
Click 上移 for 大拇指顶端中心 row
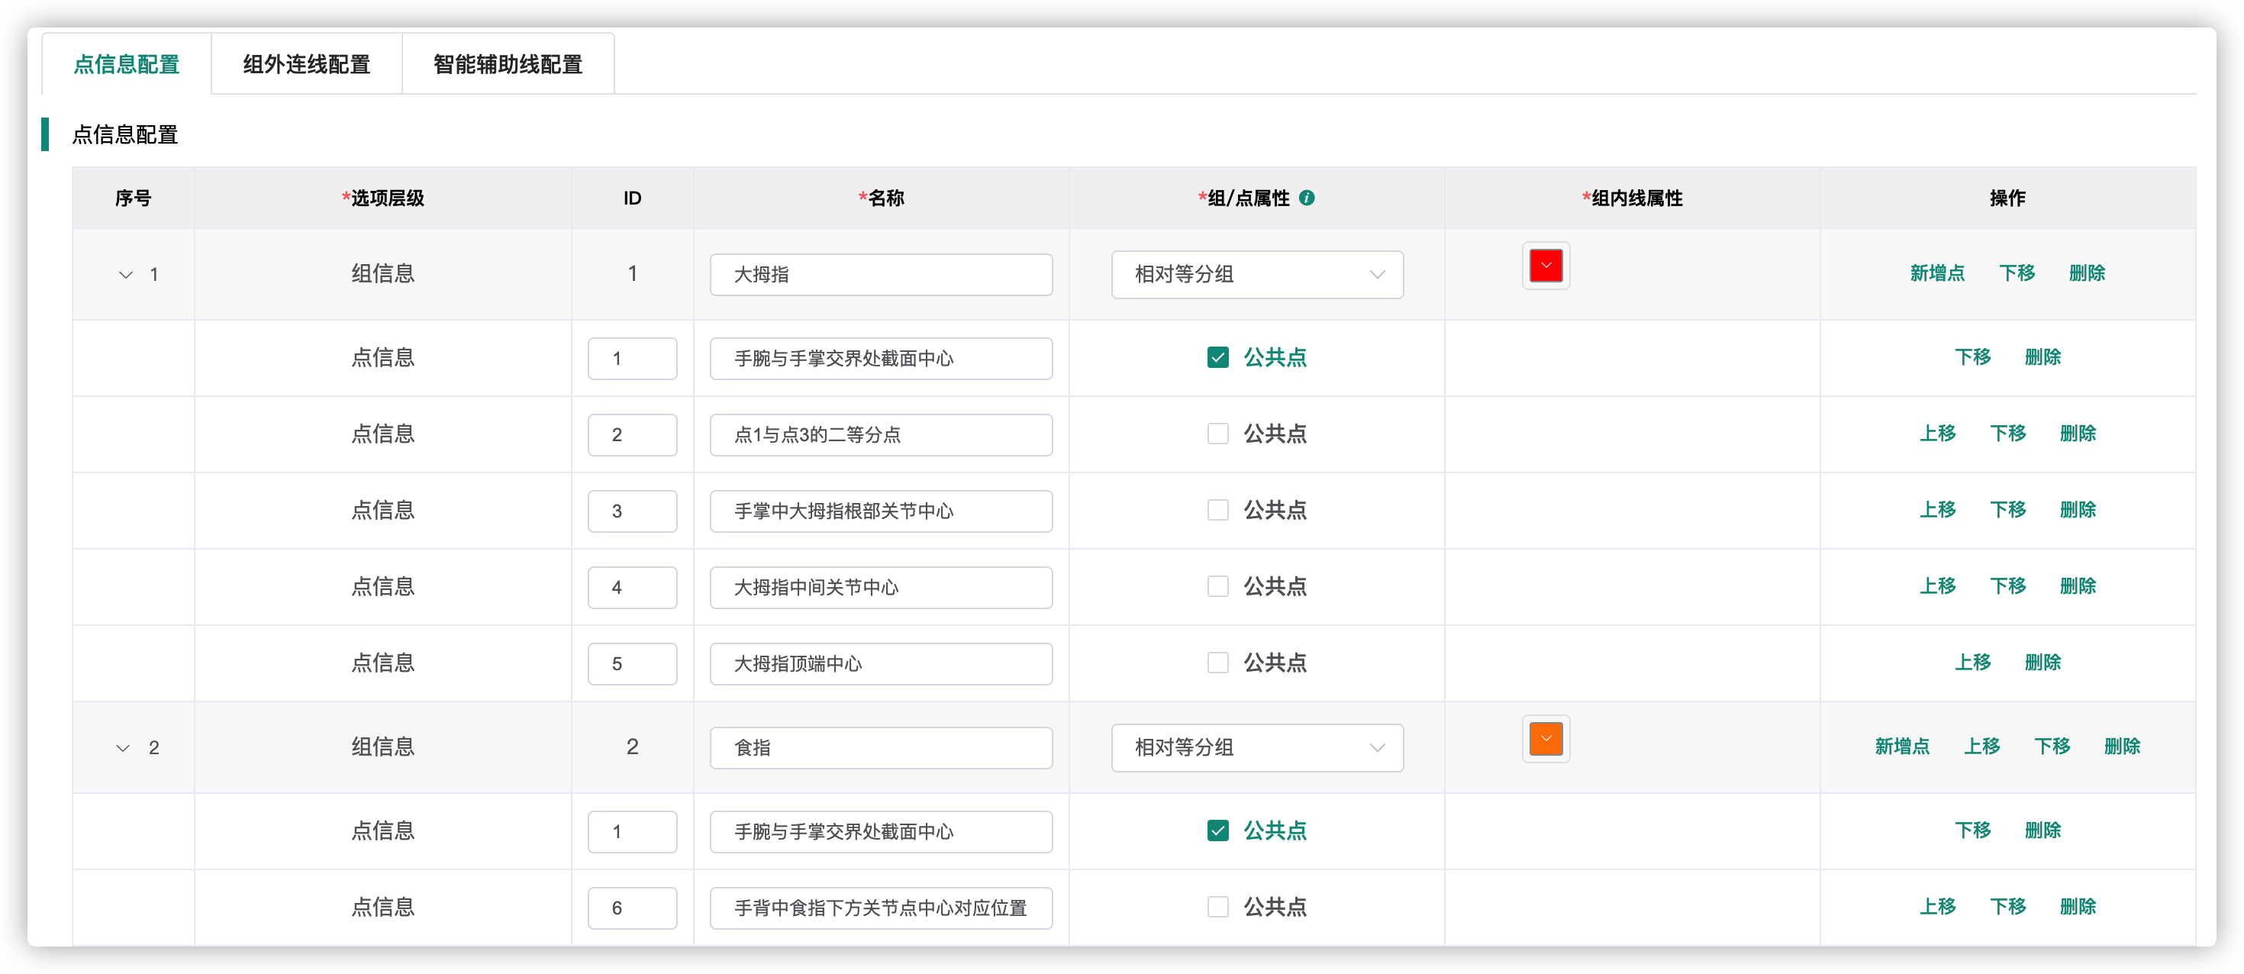coord(1972,663)
